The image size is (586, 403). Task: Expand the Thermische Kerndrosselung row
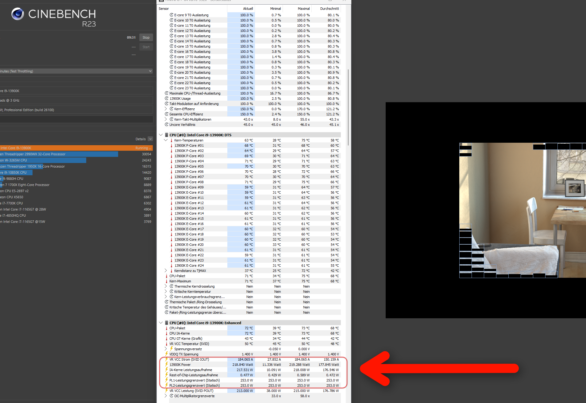[x=166, y=286]
